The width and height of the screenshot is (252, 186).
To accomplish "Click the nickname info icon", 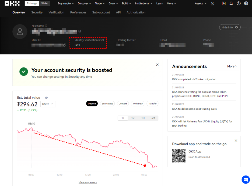I will click(46, 26).
